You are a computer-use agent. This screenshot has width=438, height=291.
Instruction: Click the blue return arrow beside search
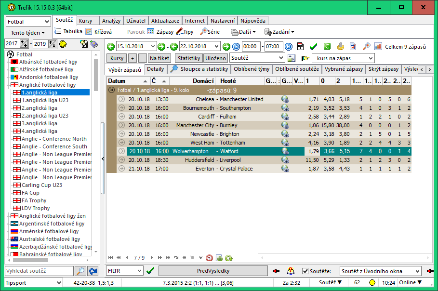pos(93,271)
